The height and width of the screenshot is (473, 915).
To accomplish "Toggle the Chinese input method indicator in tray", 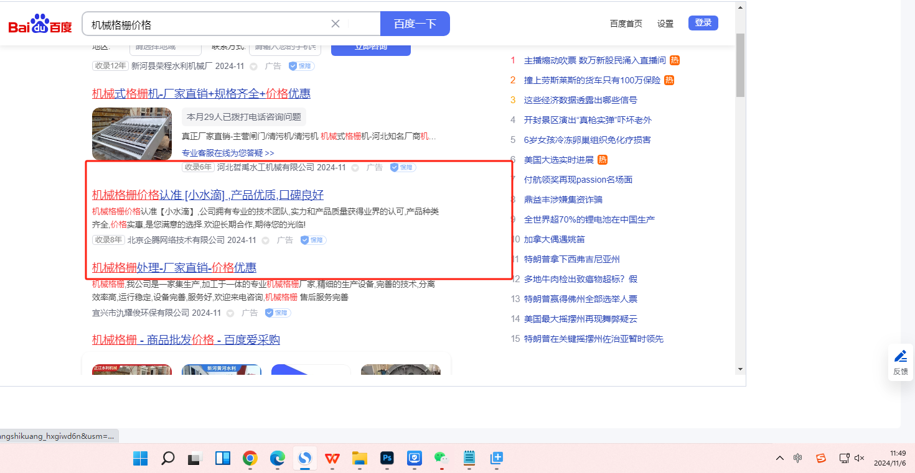I will click(x=798, y=458).
